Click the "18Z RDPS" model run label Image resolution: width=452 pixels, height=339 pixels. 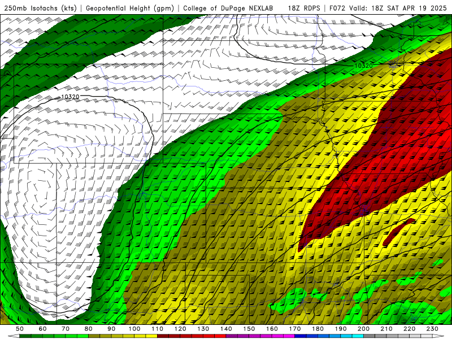(304, 8)
